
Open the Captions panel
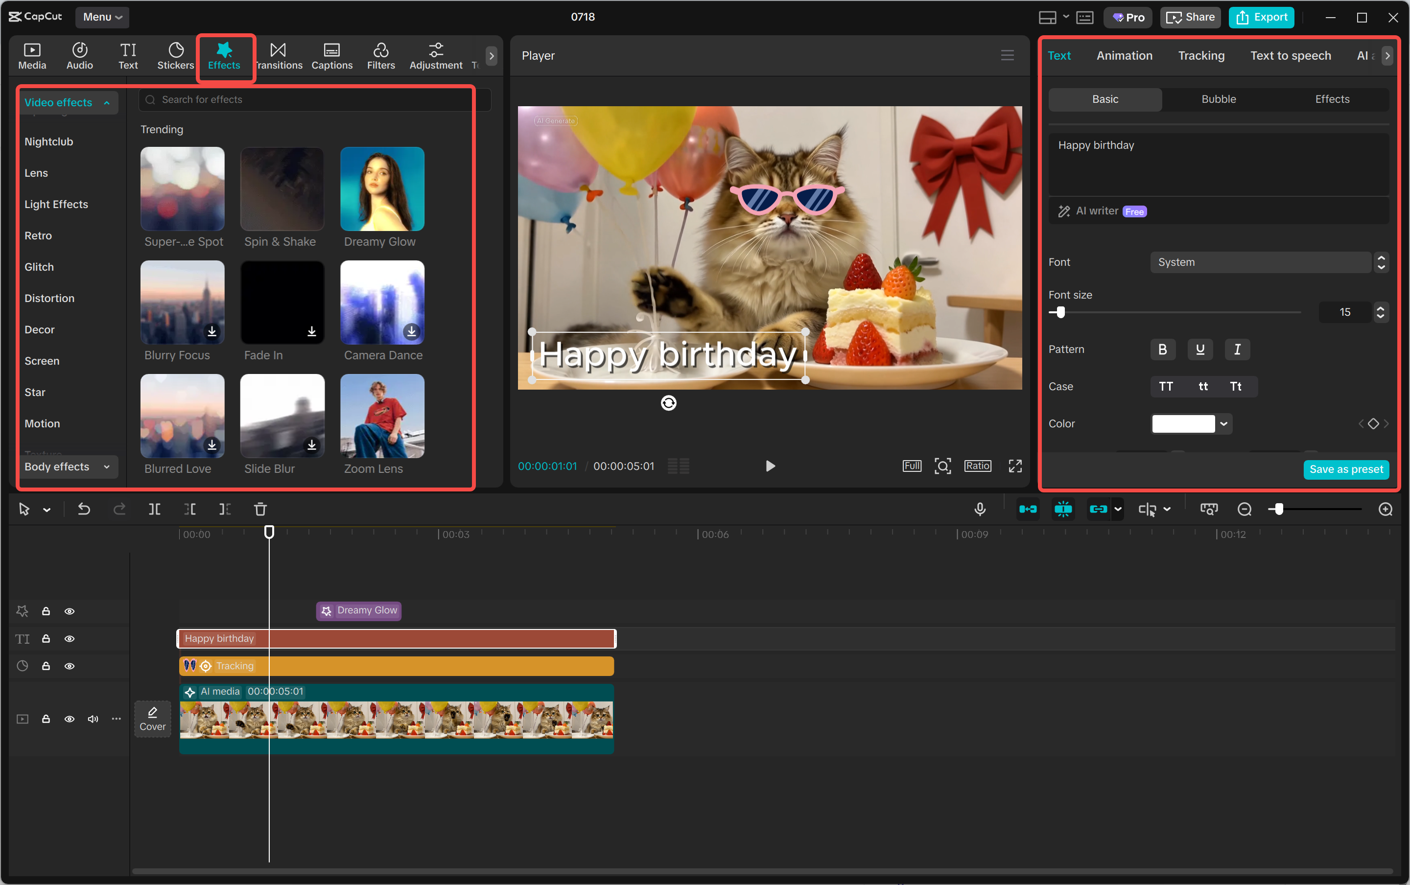coord(331,56)
